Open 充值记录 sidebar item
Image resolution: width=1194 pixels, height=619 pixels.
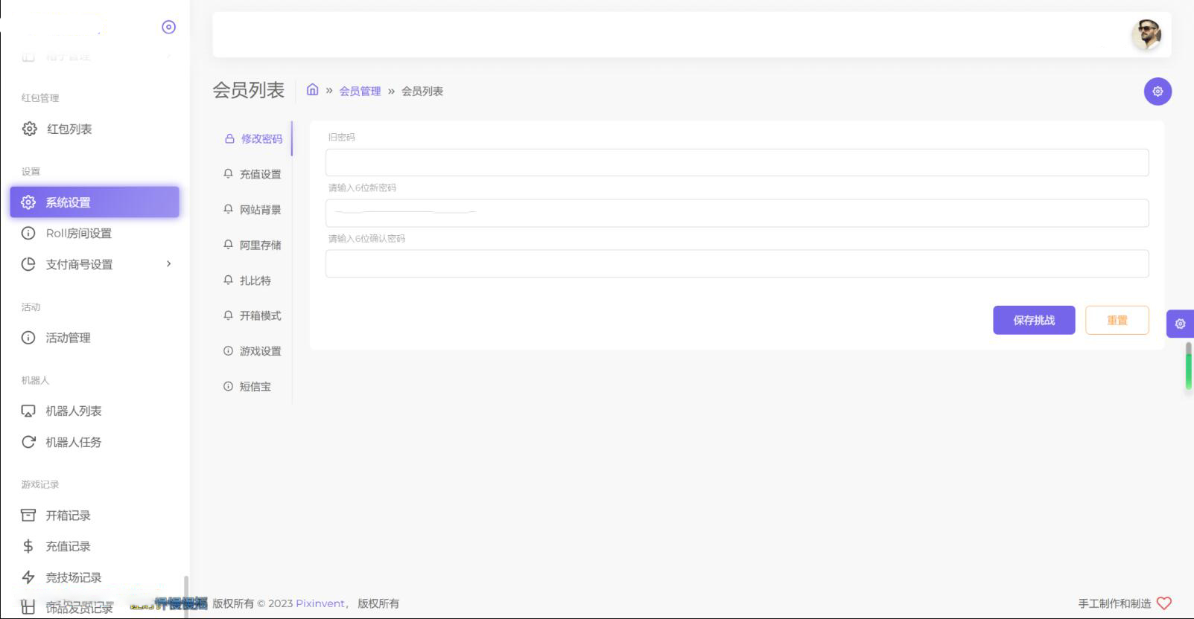tap(95, 546)
